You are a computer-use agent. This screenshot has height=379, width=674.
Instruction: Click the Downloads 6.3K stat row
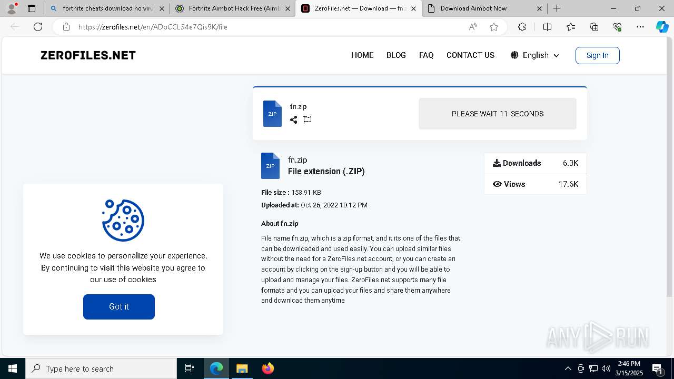click(535, 163)
